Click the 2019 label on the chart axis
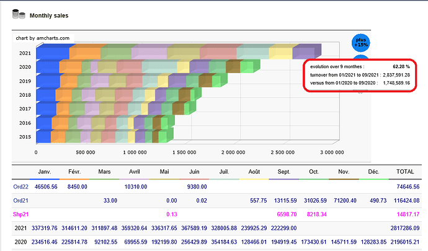 click(x=25, y=81)
